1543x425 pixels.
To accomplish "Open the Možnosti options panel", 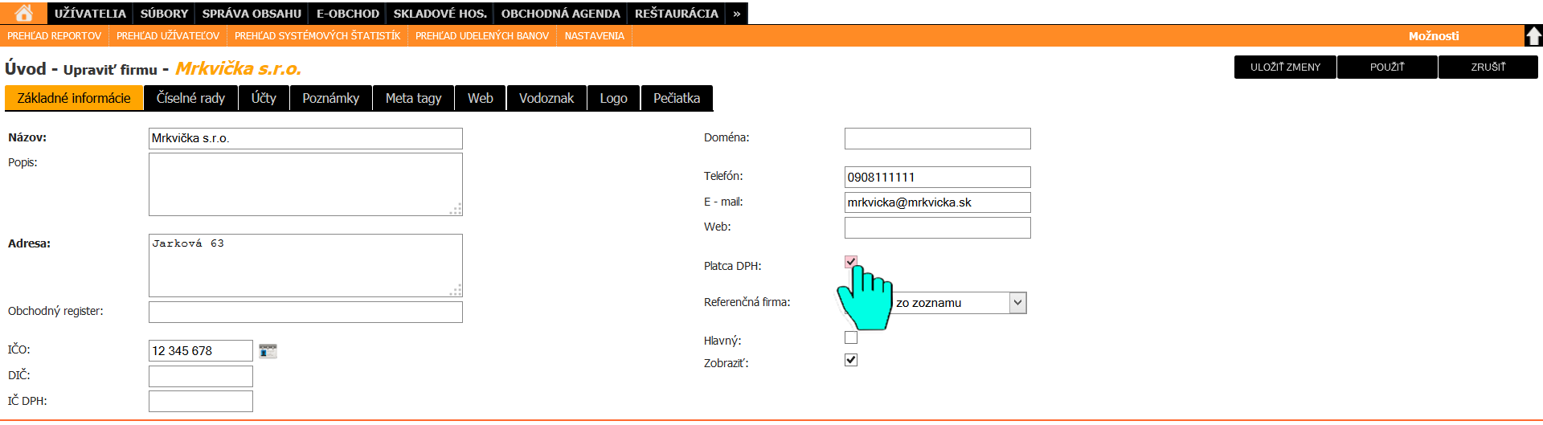I will 1433,36.
